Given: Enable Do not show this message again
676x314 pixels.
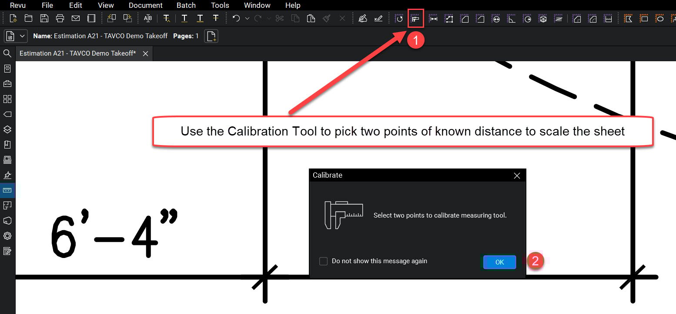Looking at the screenshot, I should pos(323,261).
